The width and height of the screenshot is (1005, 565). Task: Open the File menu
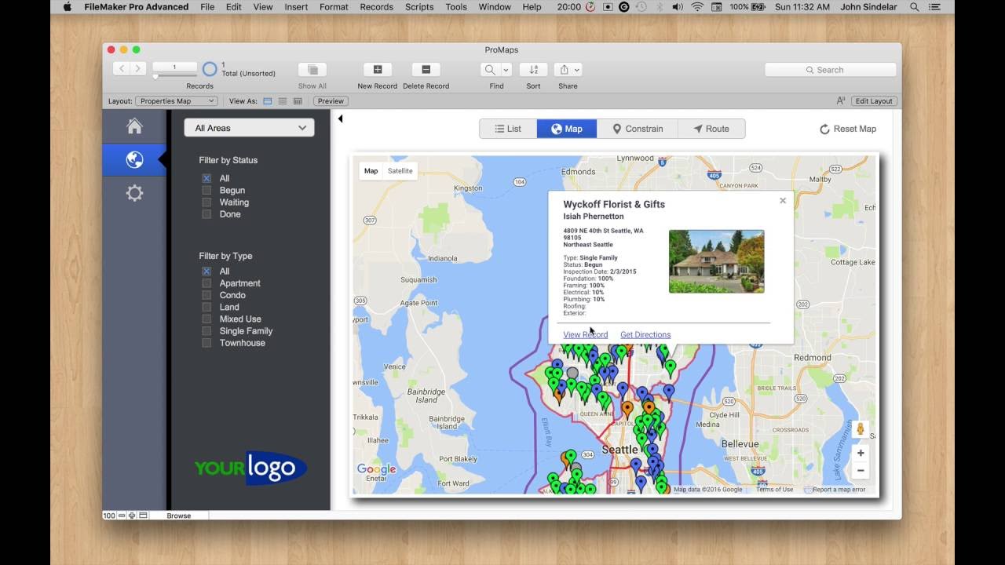tap(207, 7)
